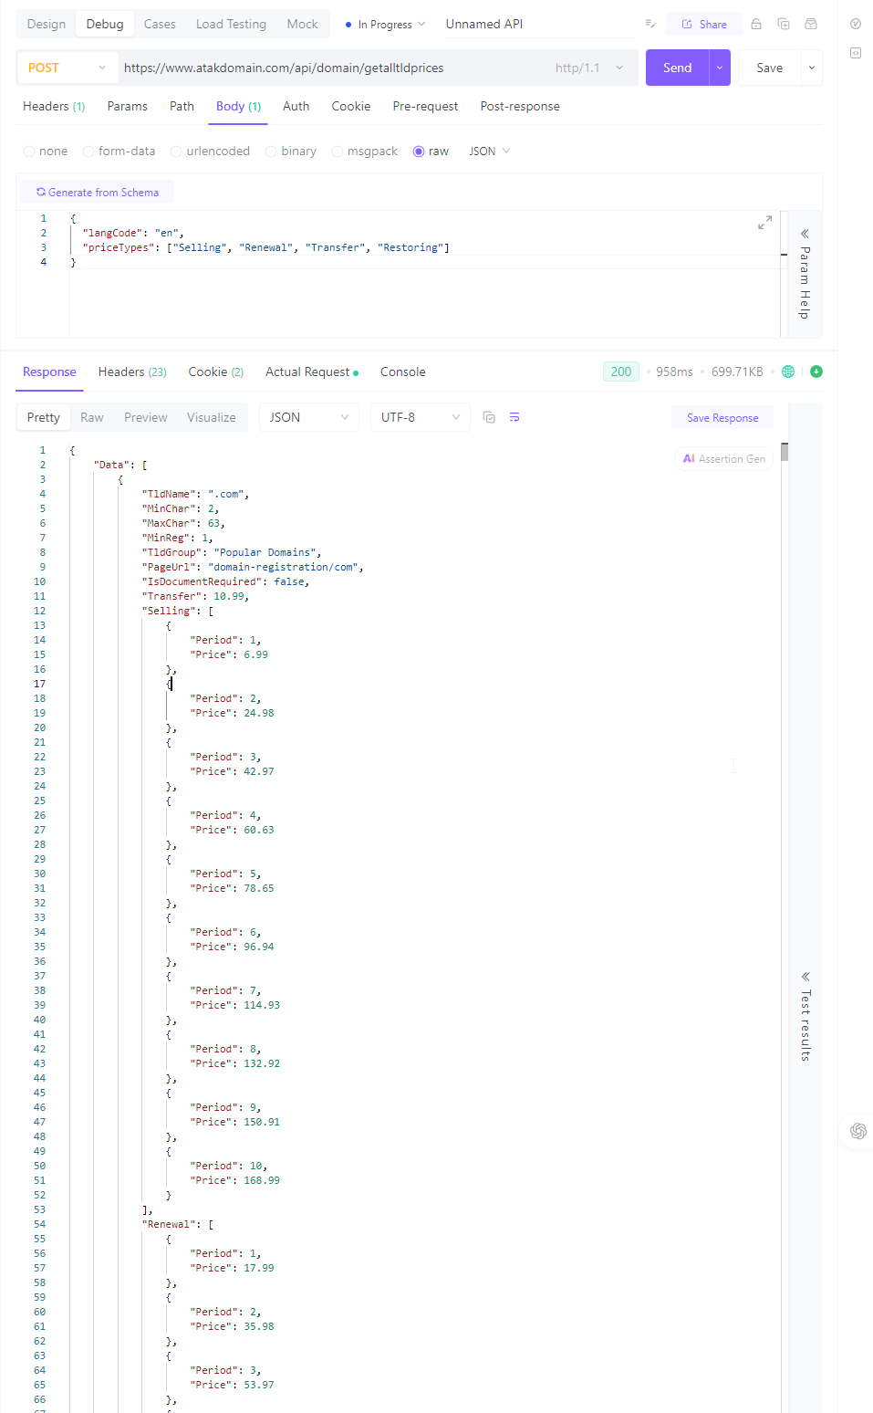The width and height of the screenshot is (873, 1413).
Task: Click the double chevron above Test results
Action: [805, 977]
